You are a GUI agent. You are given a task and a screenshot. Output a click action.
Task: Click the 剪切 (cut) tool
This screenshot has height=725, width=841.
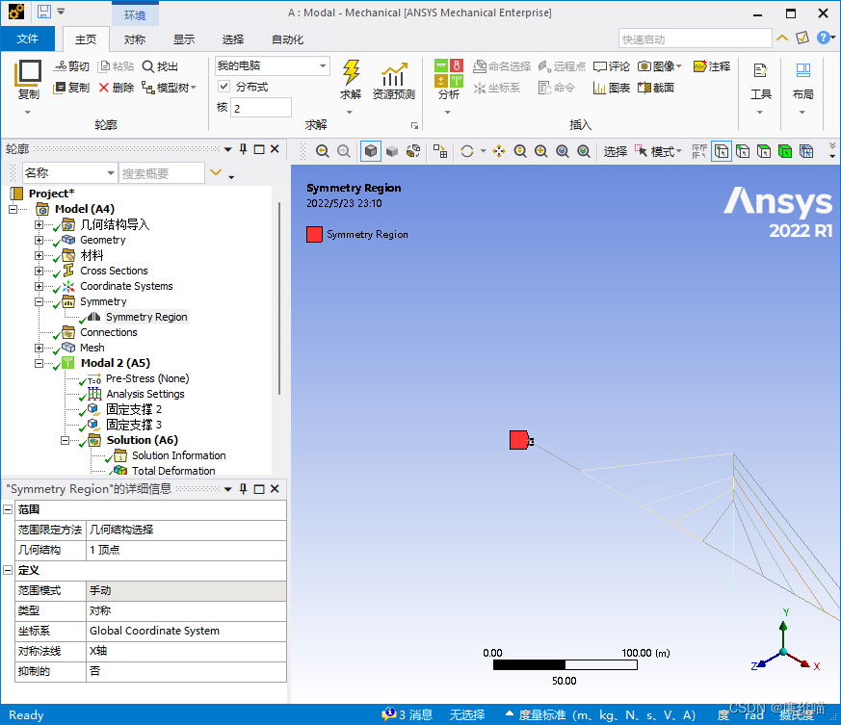(x=72, y=66)
